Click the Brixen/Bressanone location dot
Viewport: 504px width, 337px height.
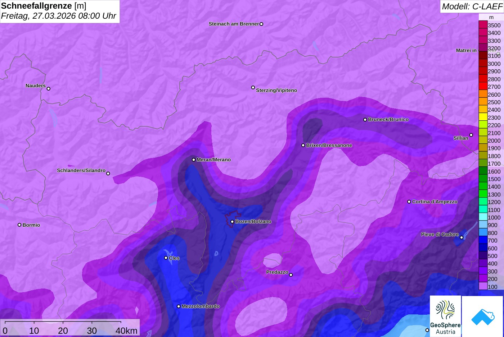[303, 145]
